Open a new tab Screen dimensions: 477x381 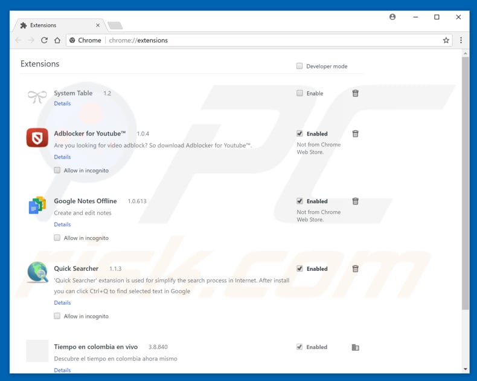click(x=115, y=25)
